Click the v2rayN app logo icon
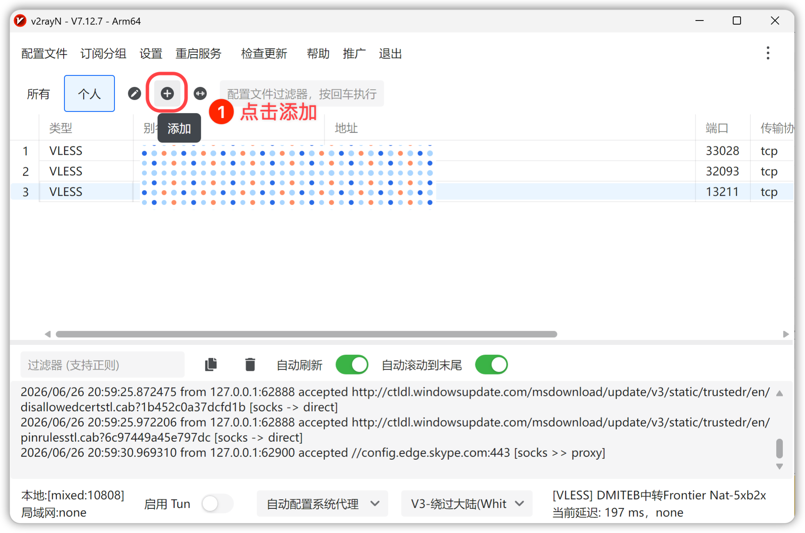The image size is (805, 533). click(x=20, y=21)
